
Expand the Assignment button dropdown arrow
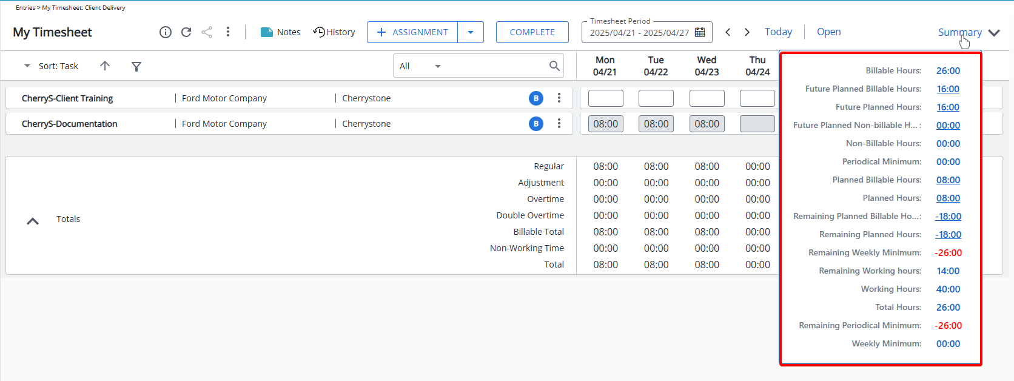point(471,32)
